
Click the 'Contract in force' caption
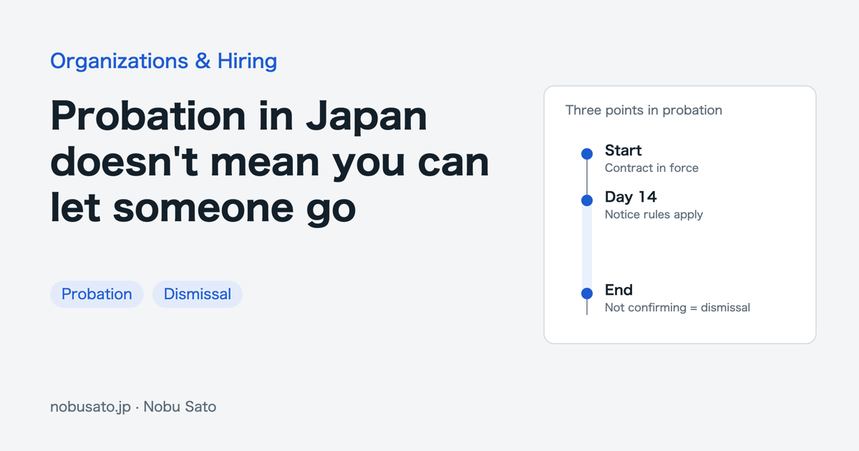(x=651, y=168)
